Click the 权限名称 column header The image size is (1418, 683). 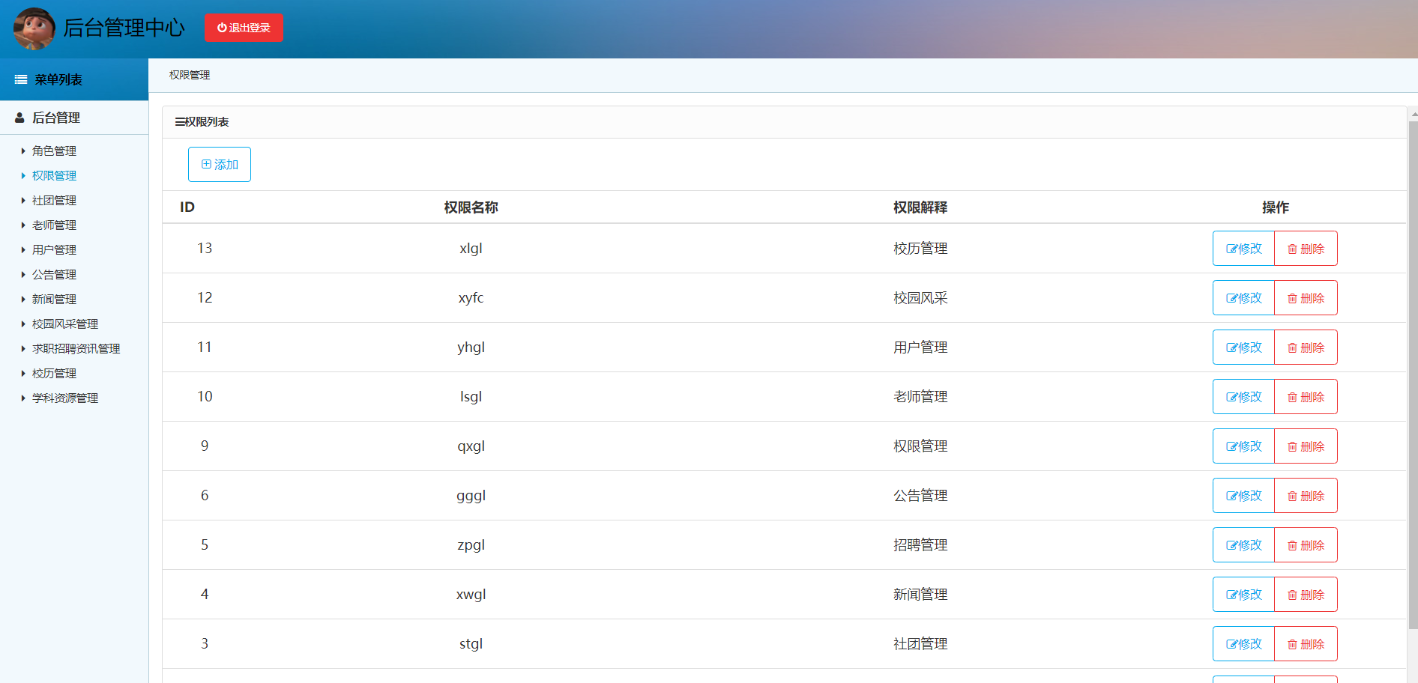(x=471, y=207)
